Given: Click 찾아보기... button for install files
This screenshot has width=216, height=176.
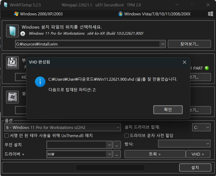Looking at the screenshot, I should click(189, 44).
